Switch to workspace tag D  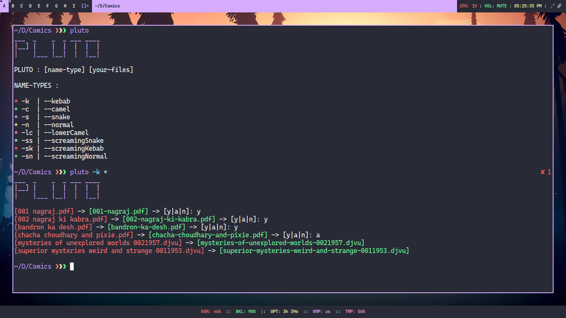[x=30, y=6]
